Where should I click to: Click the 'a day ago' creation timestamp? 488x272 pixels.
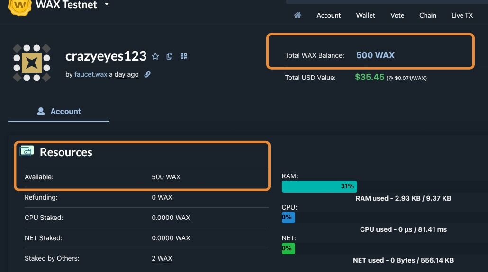(x=124, y=74)
